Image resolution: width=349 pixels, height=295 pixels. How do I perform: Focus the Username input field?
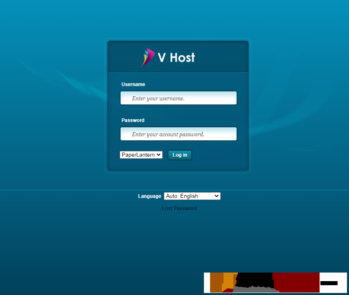(179, 98)
